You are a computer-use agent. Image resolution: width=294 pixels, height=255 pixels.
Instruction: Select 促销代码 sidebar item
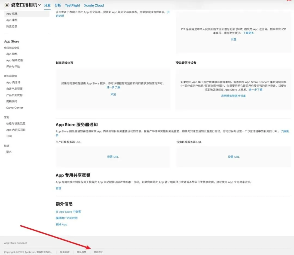coord(12,101)
